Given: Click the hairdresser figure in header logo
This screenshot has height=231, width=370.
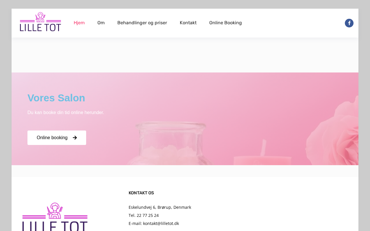Looking at the screenshot, I should point(41,17).
